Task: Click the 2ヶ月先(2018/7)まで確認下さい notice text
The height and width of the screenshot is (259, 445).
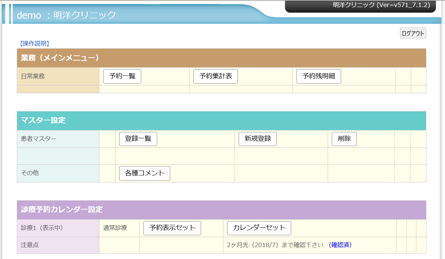Action: coord(275,245)
